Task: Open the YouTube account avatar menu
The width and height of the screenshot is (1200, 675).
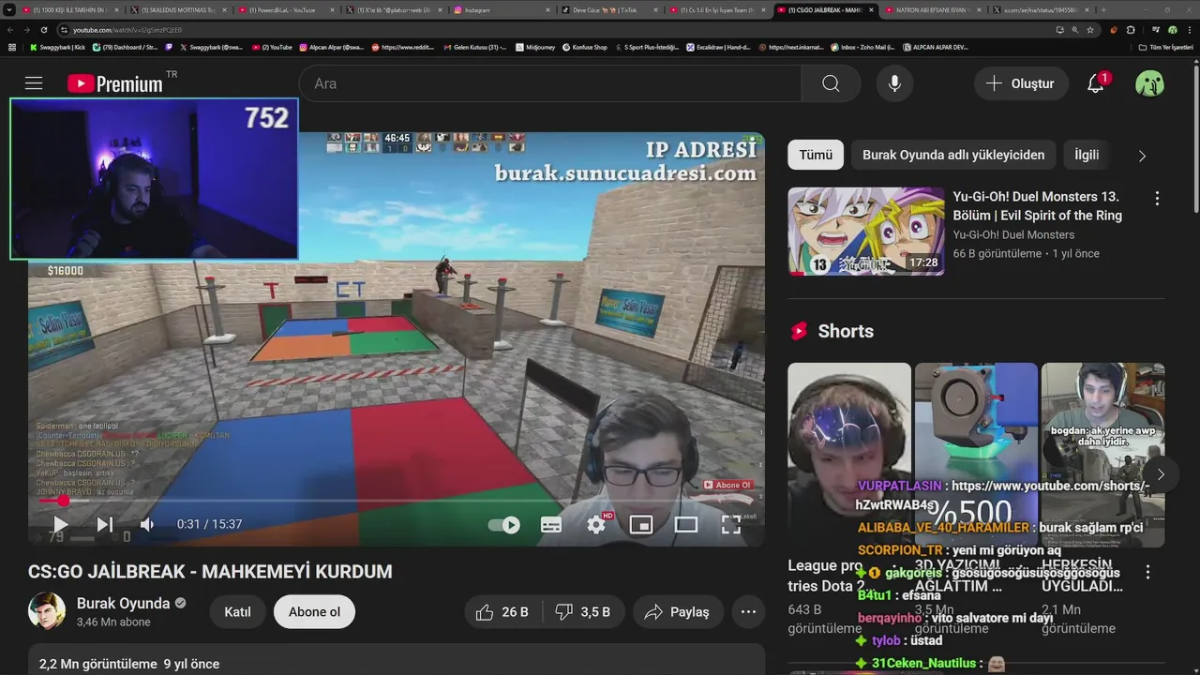Action: click(1149, 83)
